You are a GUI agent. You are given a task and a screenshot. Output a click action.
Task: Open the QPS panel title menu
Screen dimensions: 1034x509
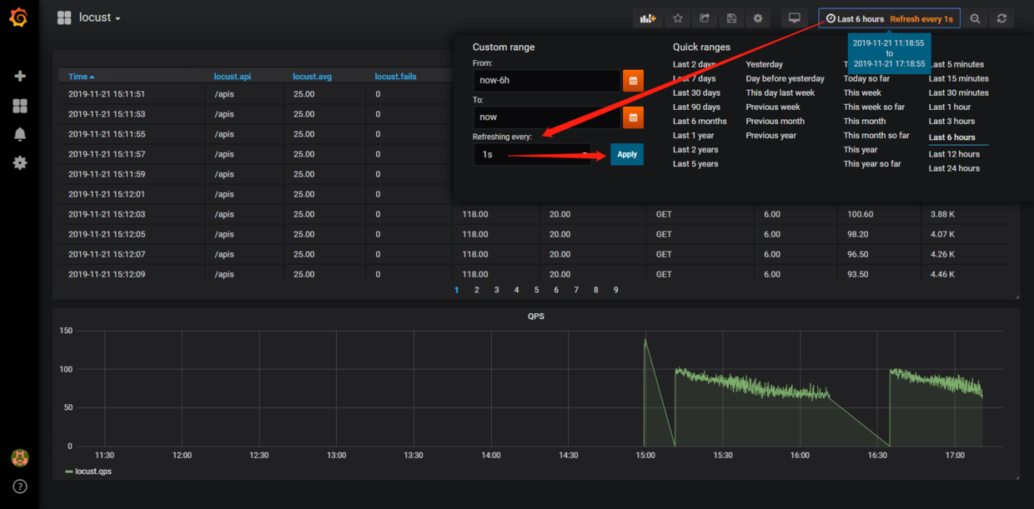(x=536, y=317)
